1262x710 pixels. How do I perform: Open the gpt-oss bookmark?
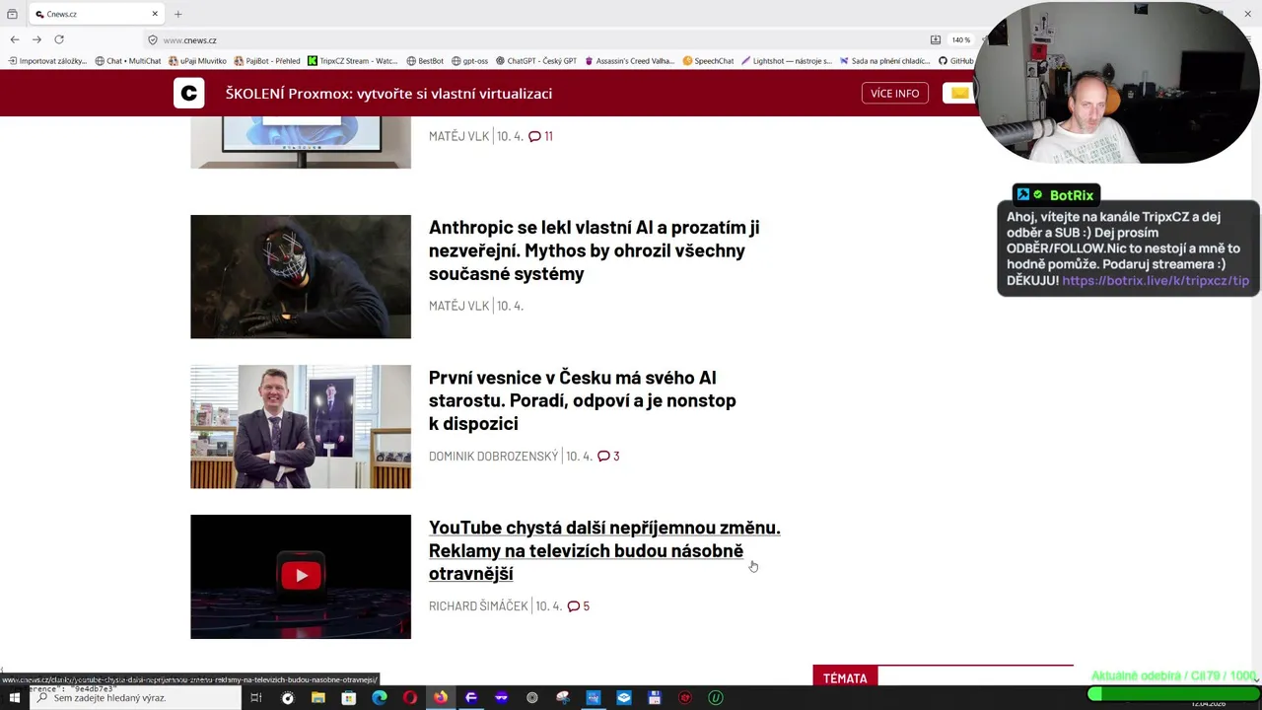click(469, 61)
